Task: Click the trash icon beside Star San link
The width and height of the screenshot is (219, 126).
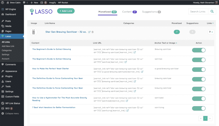Action: (x=93, y=32)
